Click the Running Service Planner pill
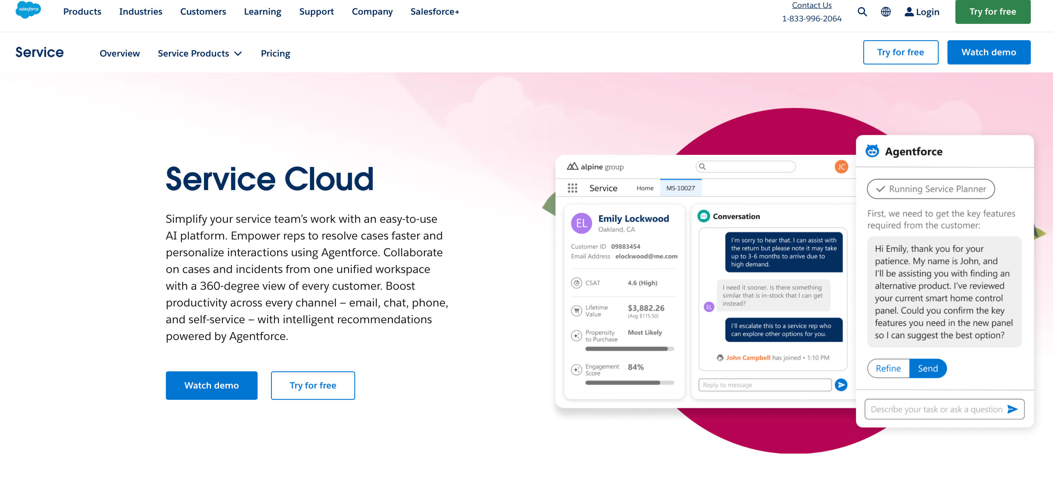Screen dimensions: 1053x489 coord(931,189)
